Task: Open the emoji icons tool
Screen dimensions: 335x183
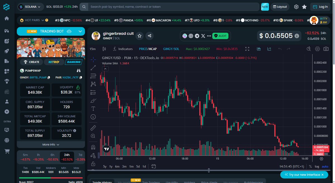Action: [93, 117]
